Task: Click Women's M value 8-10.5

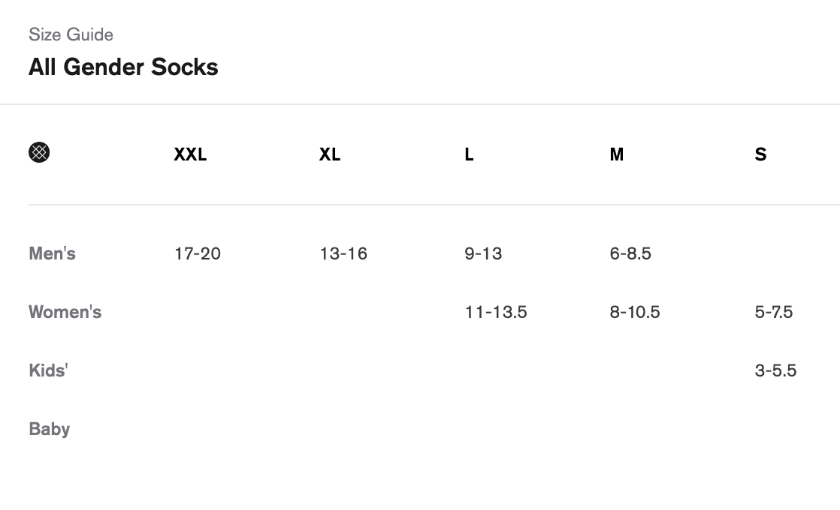Action: tap(635, 312)
